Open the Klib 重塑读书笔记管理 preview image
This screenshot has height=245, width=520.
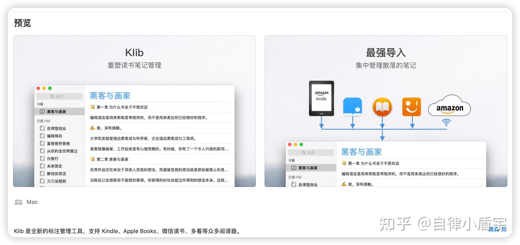click(x=134, y=111)
